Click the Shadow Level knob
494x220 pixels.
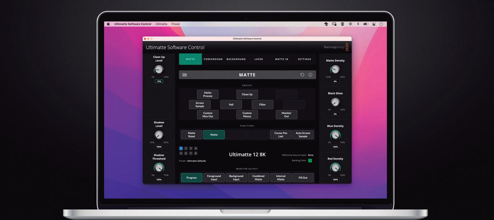tap(159, 135)
